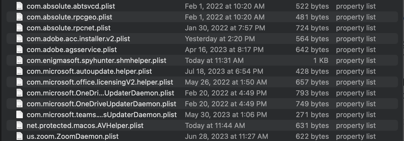The image size is (404, 141).
Task: Click the com.absolute.abtsvcd.plist file icon
Action: (x=19, y=6)
